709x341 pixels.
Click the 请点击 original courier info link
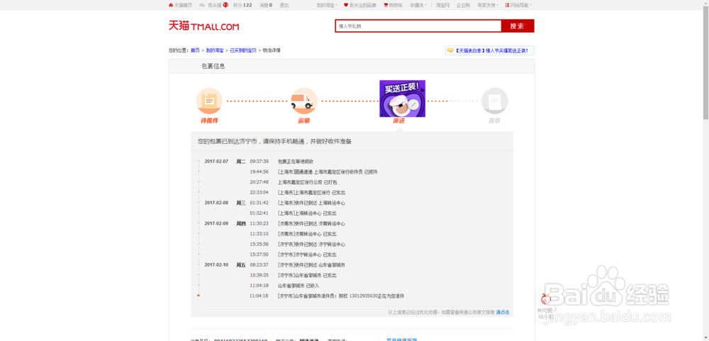[503, 312]
